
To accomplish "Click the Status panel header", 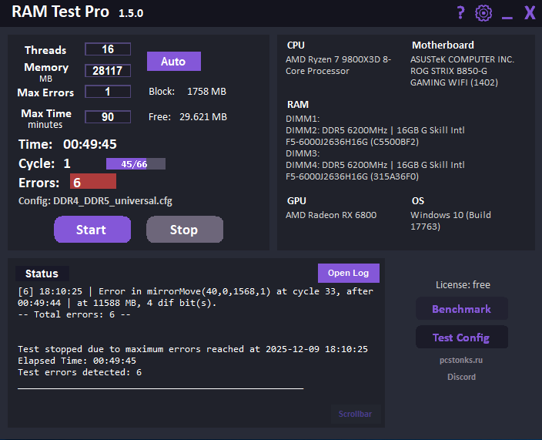I will point(42,274).
